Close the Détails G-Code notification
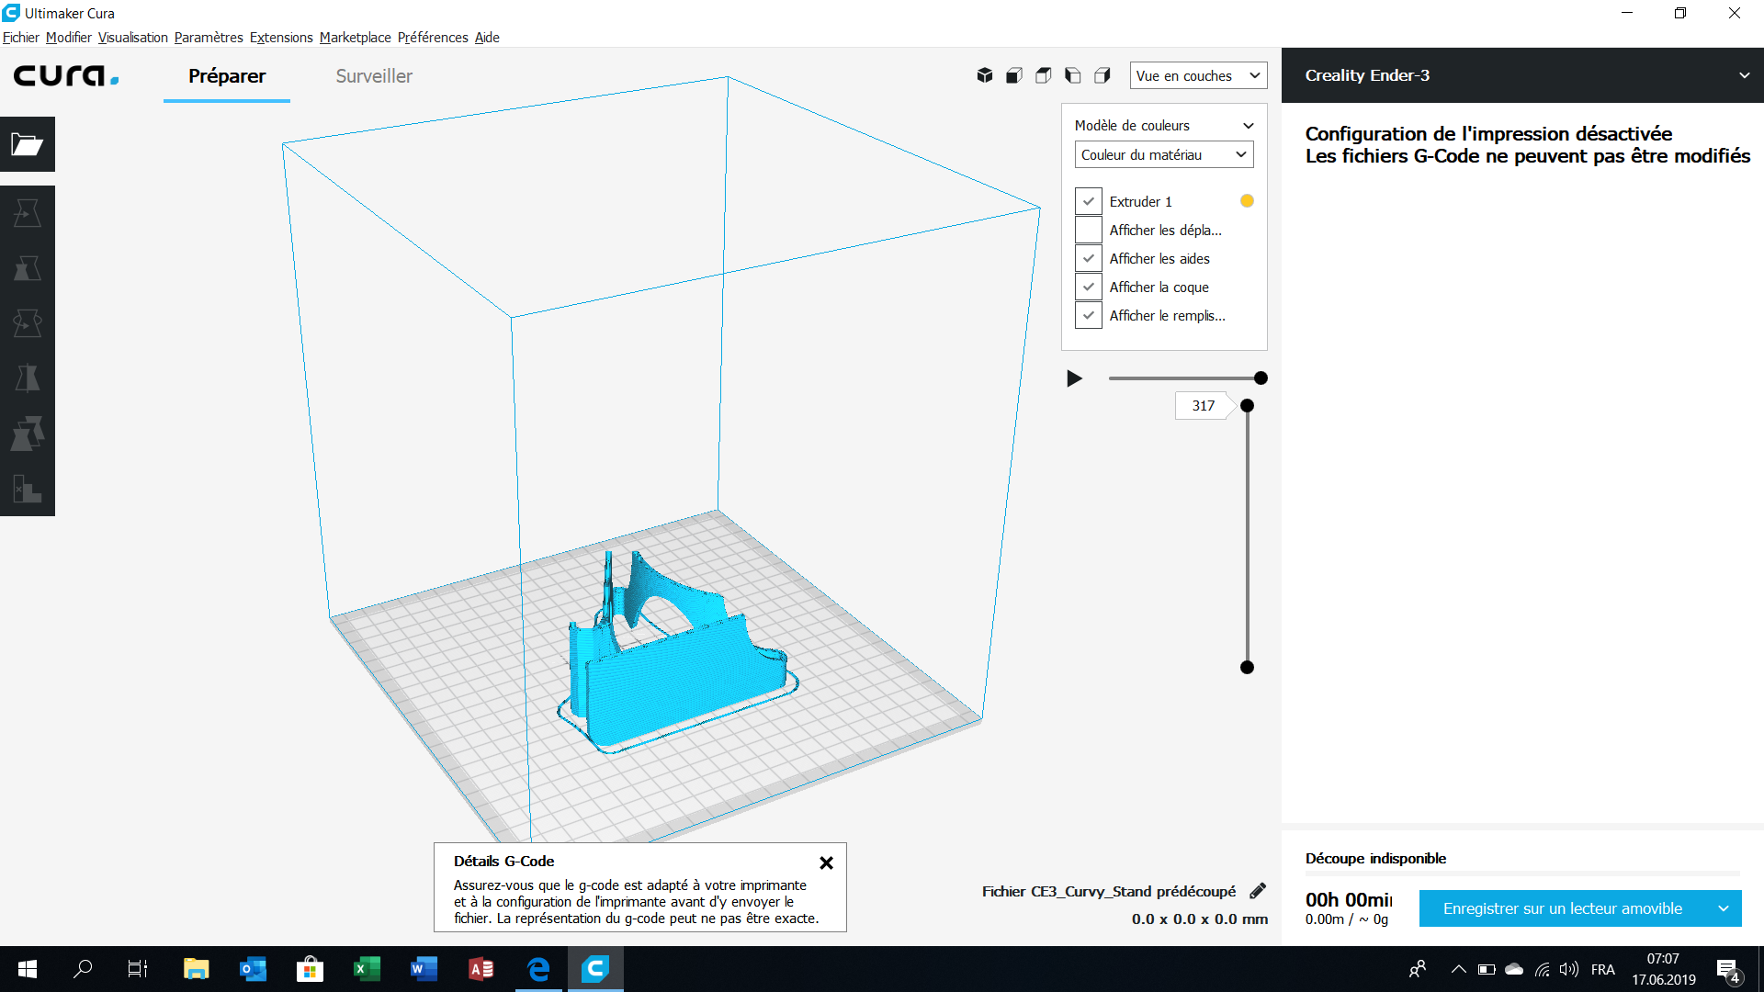Viewport: 1764px width, 992px height. [x=826, y=862]
